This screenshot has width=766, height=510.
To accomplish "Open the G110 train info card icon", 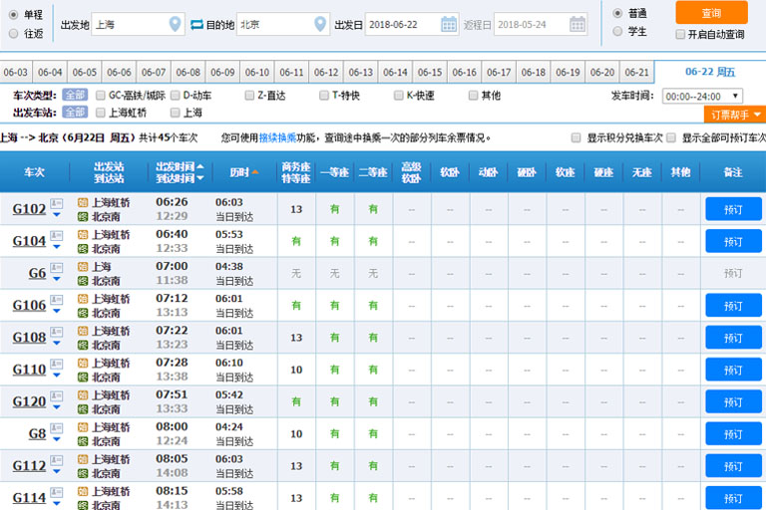I will 57,365.
